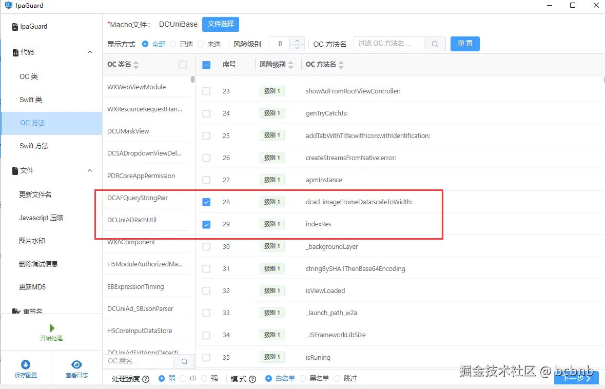The width and height of the screenshot is (605, 389).
Task: Select the OC 方法 menu item
Action: 52,123
